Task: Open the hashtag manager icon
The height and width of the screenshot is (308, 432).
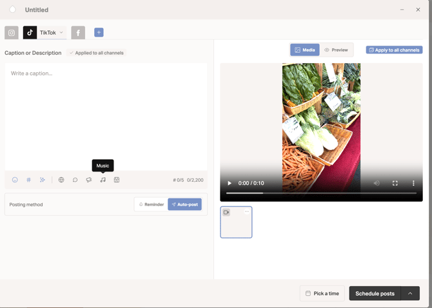Action: pos(28,180)
